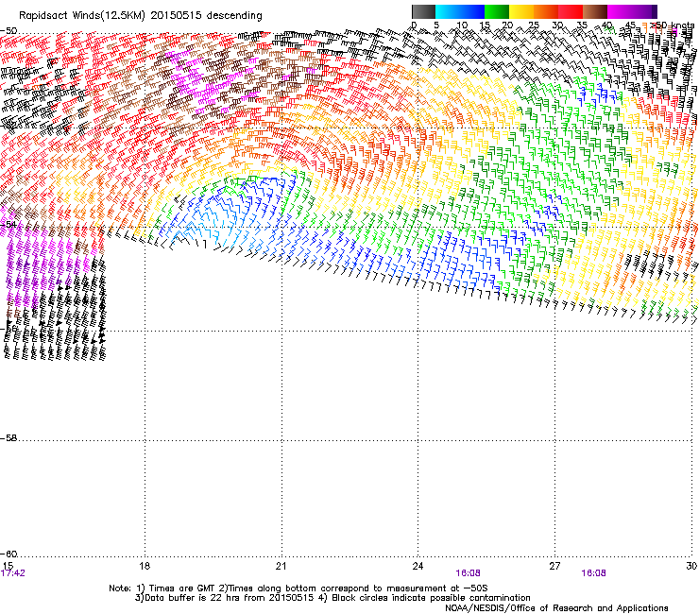Click the plot title 'Rapidsact Winds(12.5KM) 20150515 descending'
Screen dimensions: 699x614
(x=141, y=16)
